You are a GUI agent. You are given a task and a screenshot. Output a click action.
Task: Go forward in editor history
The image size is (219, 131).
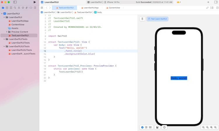coord(50,8)
